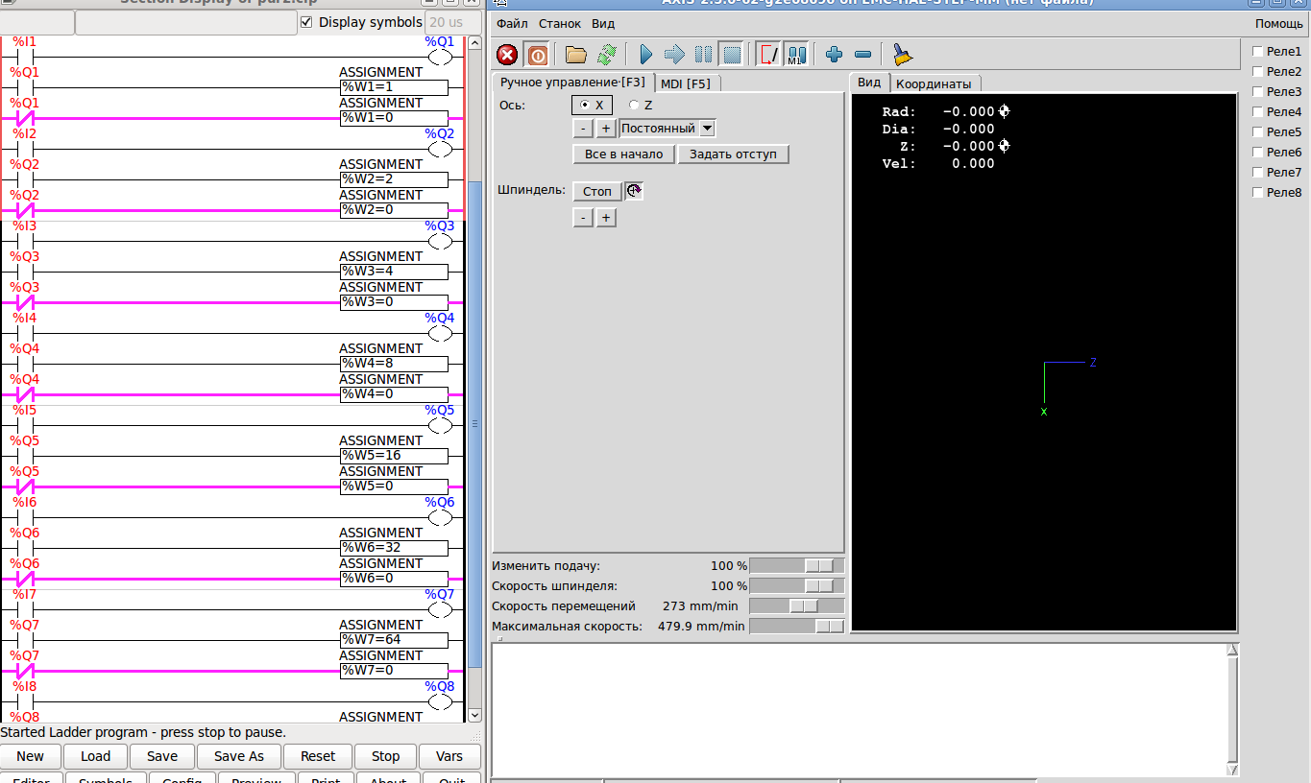
Task: Select the X axis radio button
Action: (x=594, y=105)
